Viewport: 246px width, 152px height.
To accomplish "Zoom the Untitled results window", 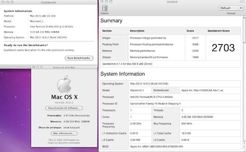I will [x=111, y=2].
